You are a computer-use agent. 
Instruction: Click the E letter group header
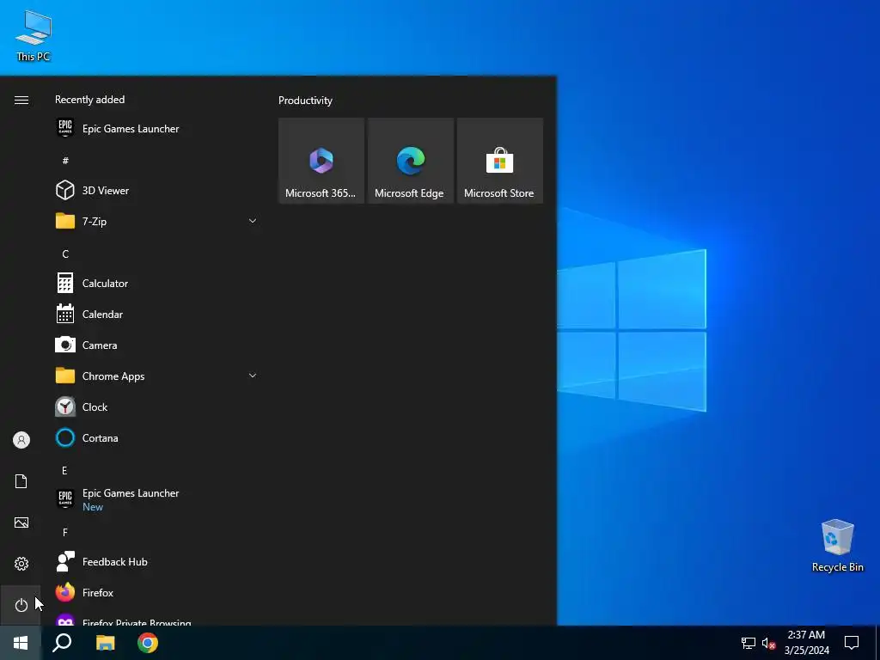[64, 470]
